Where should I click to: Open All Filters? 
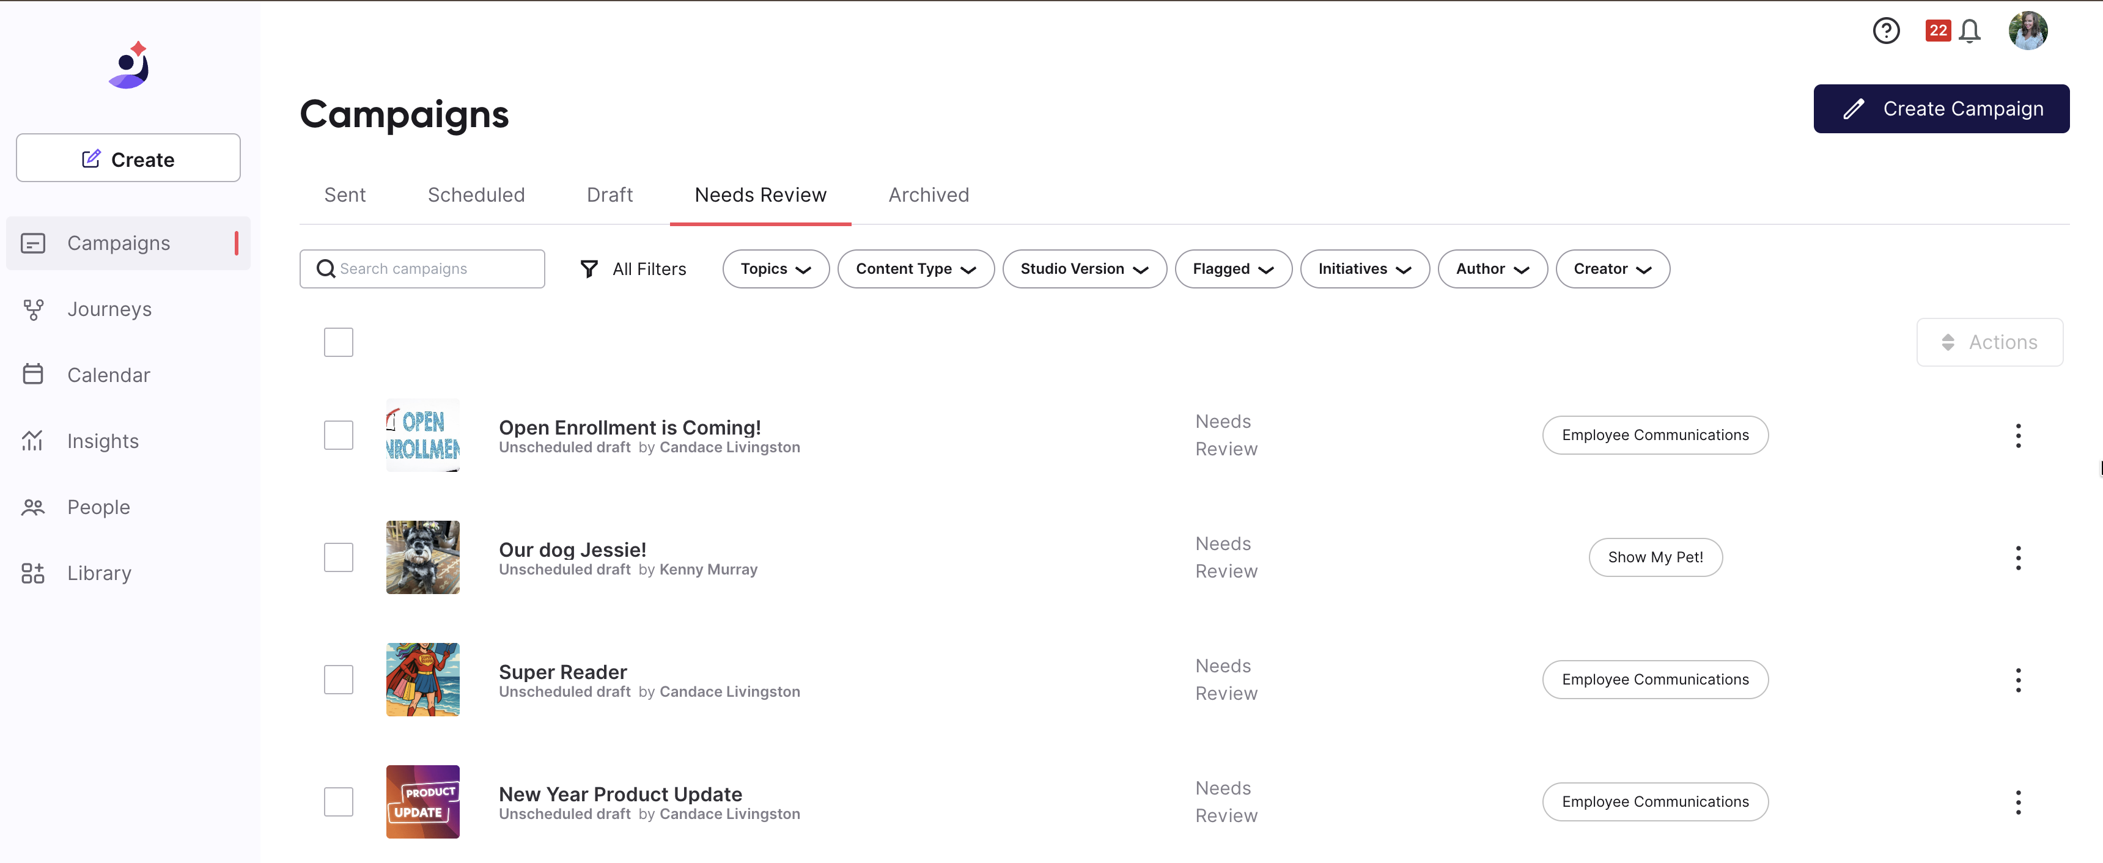(x=633, y=268)
